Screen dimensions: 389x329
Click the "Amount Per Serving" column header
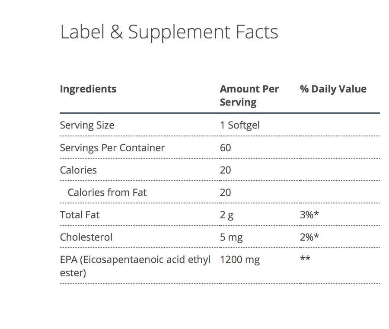point(249,96)
